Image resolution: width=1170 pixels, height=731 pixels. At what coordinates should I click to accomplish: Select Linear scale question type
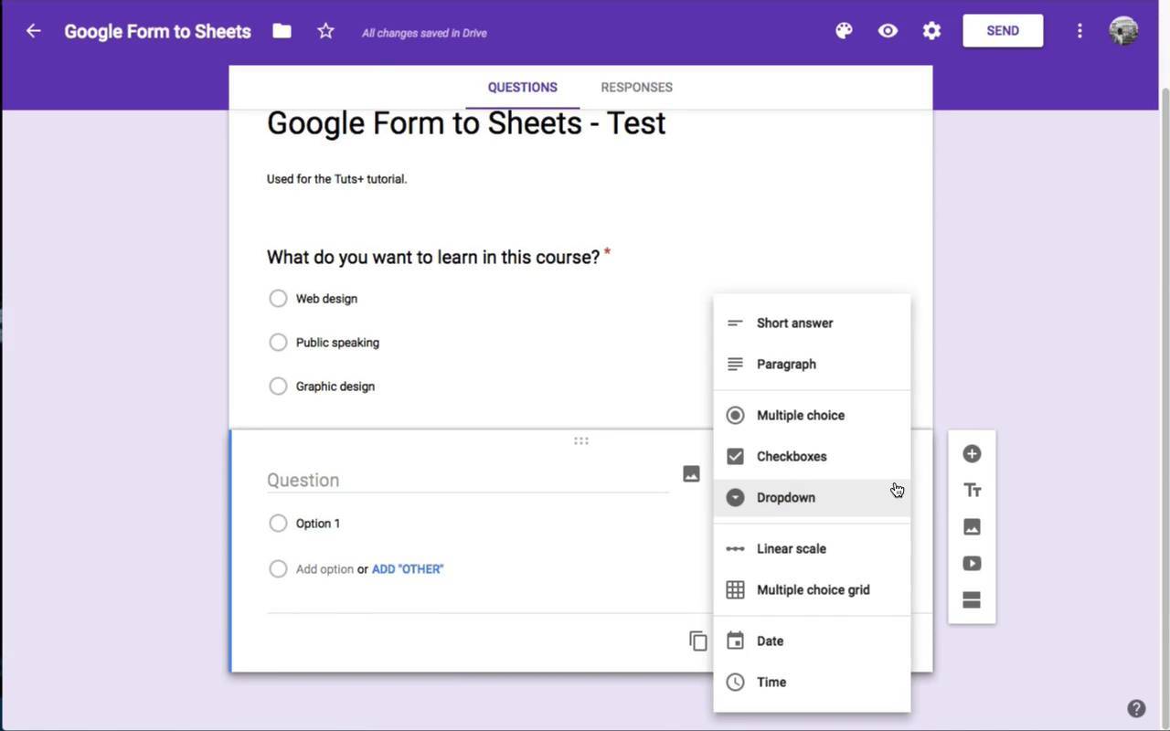pos(791,549)
